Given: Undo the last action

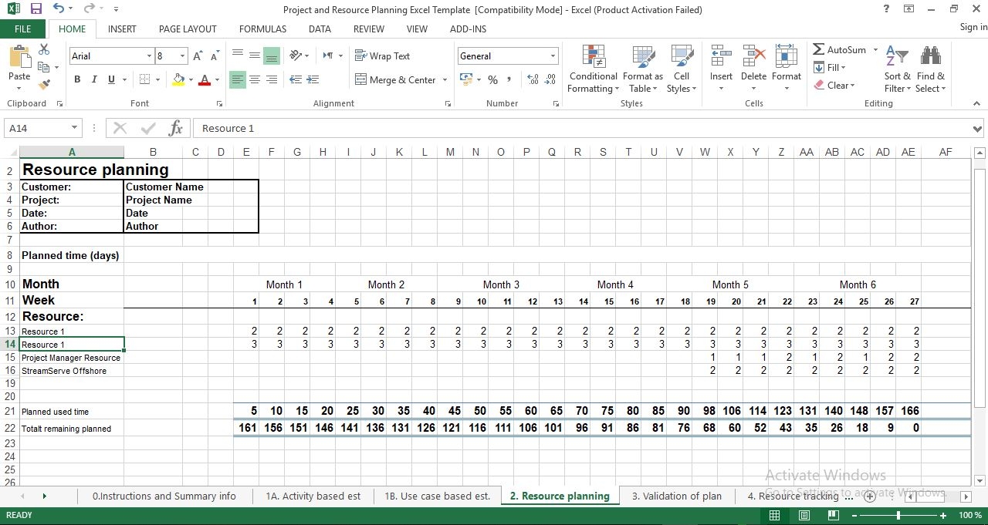Looking at the screenshot, I should tap(59, 9).
